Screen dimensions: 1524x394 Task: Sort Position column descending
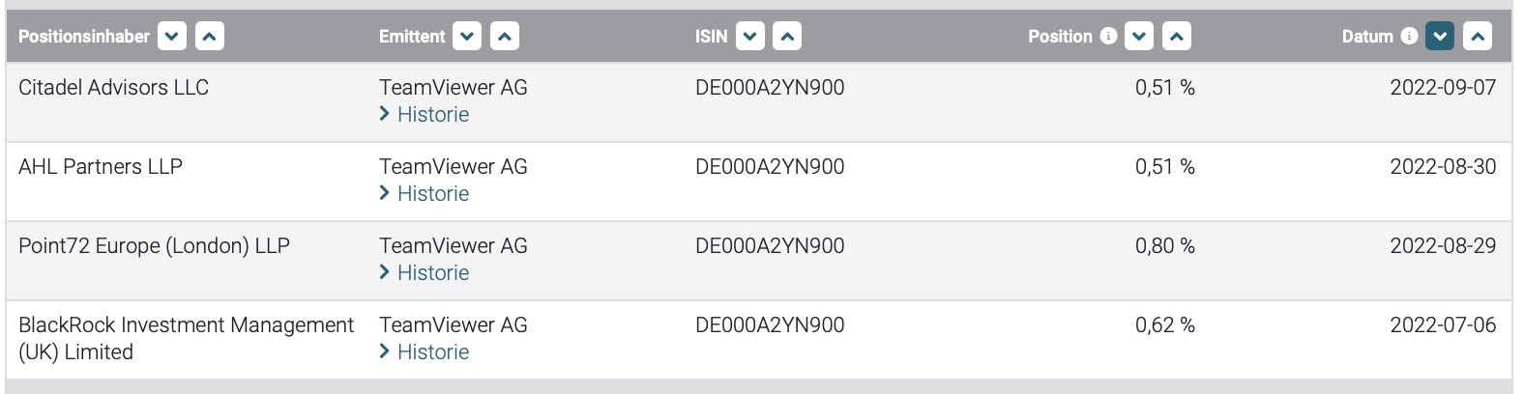click(1140, 37)
